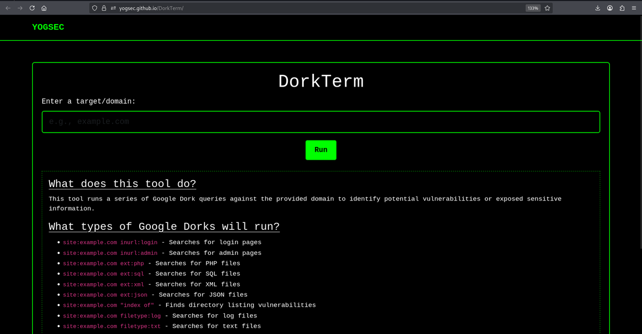
Task: Click the padlock site security icon
Action: click(104, 8)
